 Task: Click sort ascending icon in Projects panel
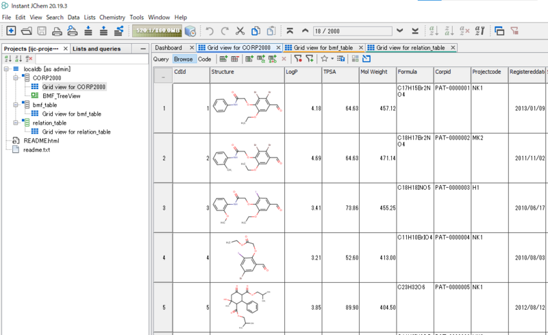8,59
